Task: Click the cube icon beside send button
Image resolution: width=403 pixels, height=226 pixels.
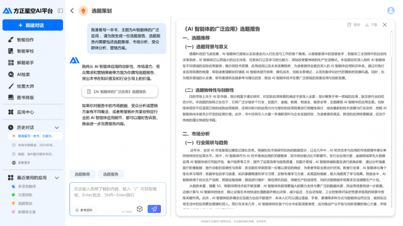Action: [140, 209]
